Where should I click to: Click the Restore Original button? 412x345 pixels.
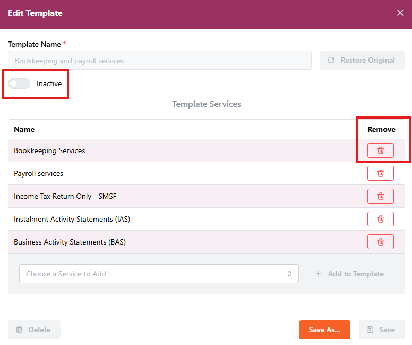362,60
